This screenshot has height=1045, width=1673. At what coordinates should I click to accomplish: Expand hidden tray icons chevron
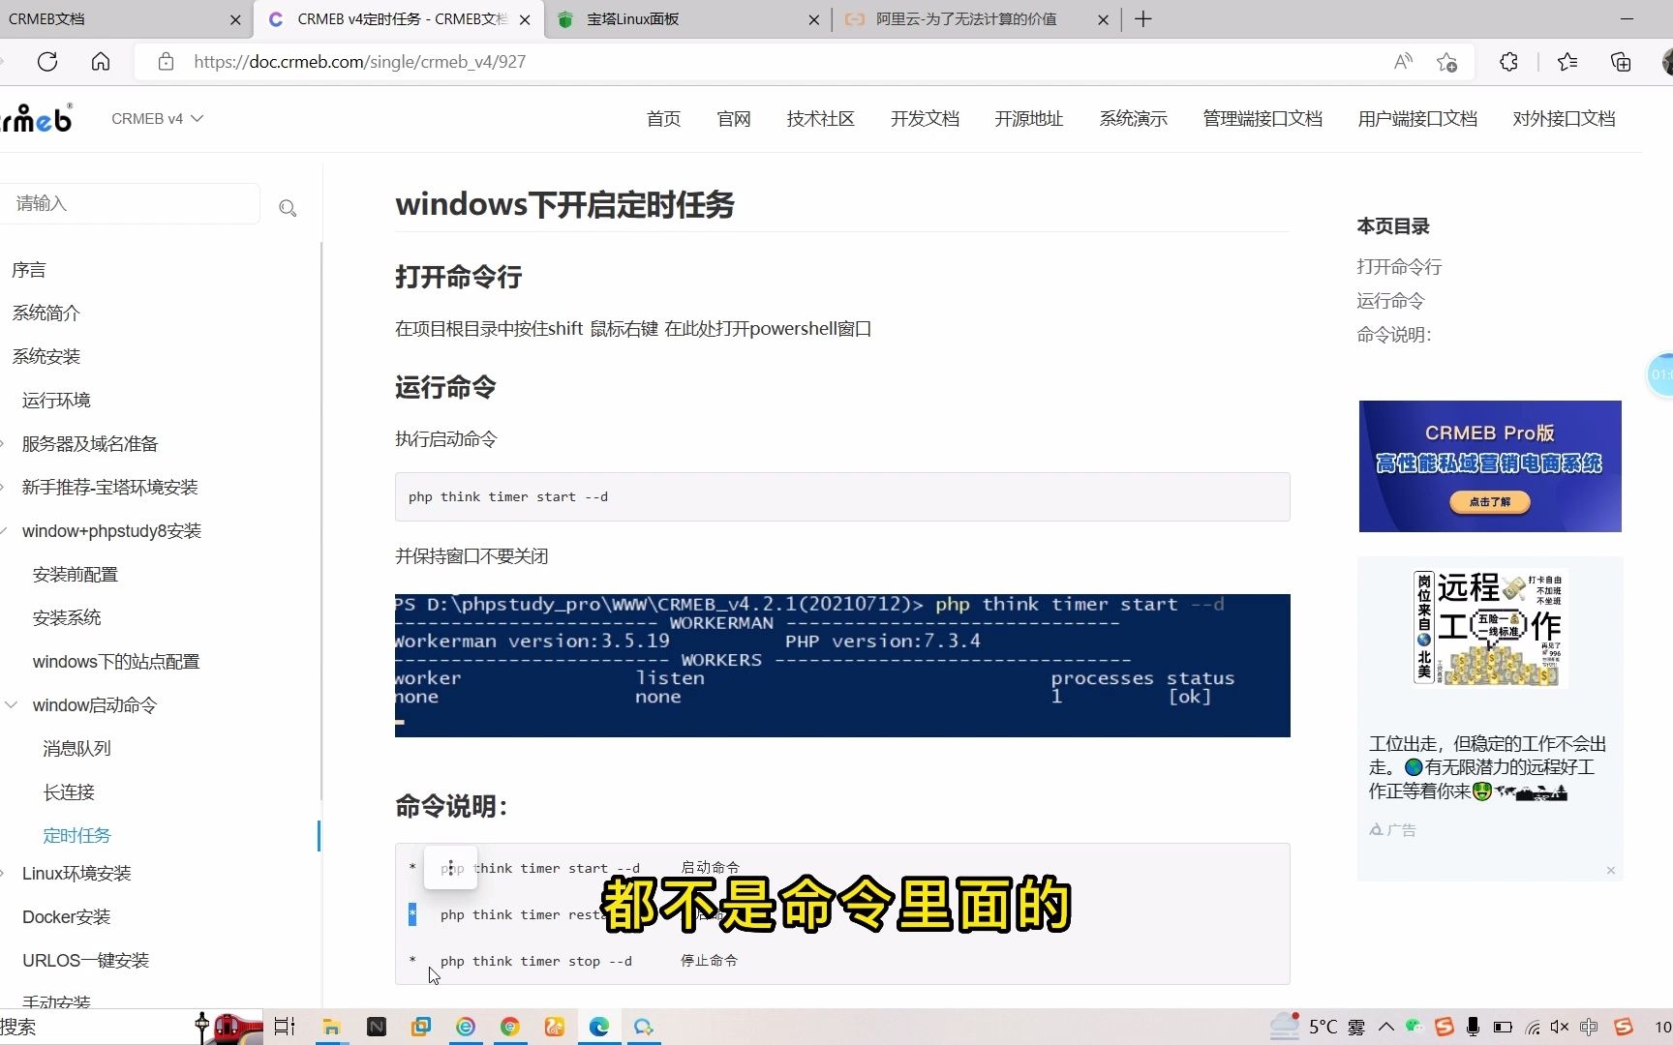click(x=1386, y=1027)
